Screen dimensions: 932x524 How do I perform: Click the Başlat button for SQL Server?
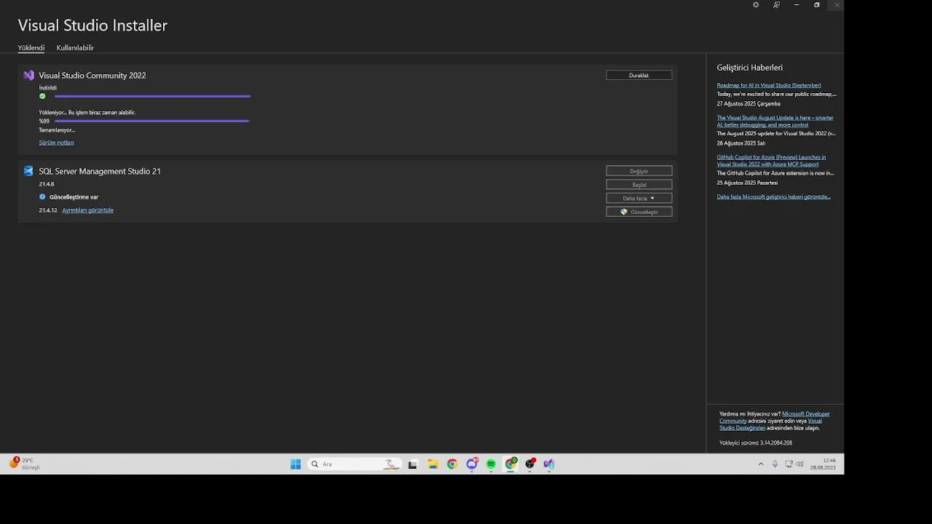(639, 185)
